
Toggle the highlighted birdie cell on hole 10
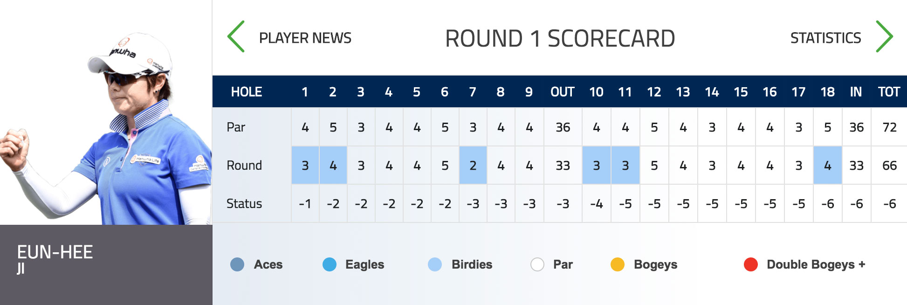(x=597, y=165)
